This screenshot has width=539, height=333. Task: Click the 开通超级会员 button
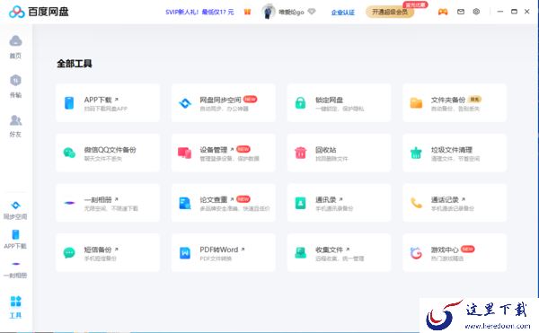pos(390,12)
